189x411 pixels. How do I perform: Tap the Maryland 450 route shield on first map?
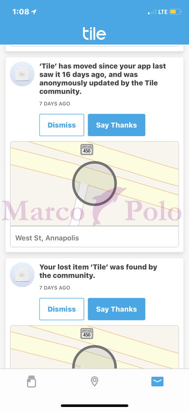coord(87,150)
